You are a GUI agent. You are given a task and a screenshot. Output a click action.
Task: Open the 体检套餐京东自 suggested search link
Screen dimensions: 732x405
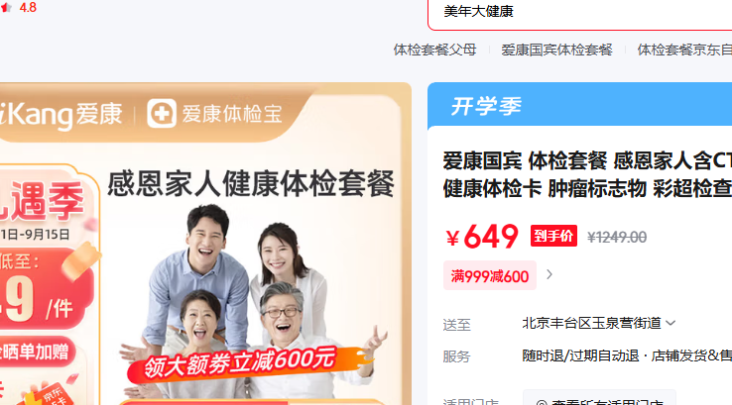click(x=684, y=50)
